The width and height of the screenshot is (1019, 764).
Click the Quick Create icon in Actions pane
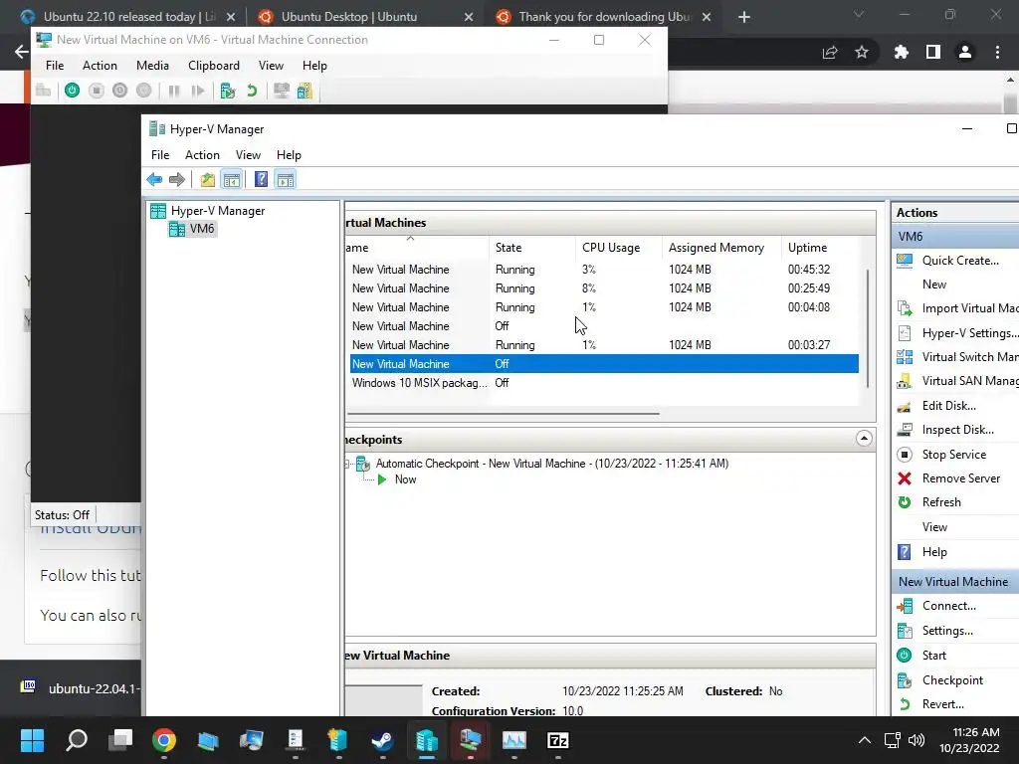click(x=905, y=261)
